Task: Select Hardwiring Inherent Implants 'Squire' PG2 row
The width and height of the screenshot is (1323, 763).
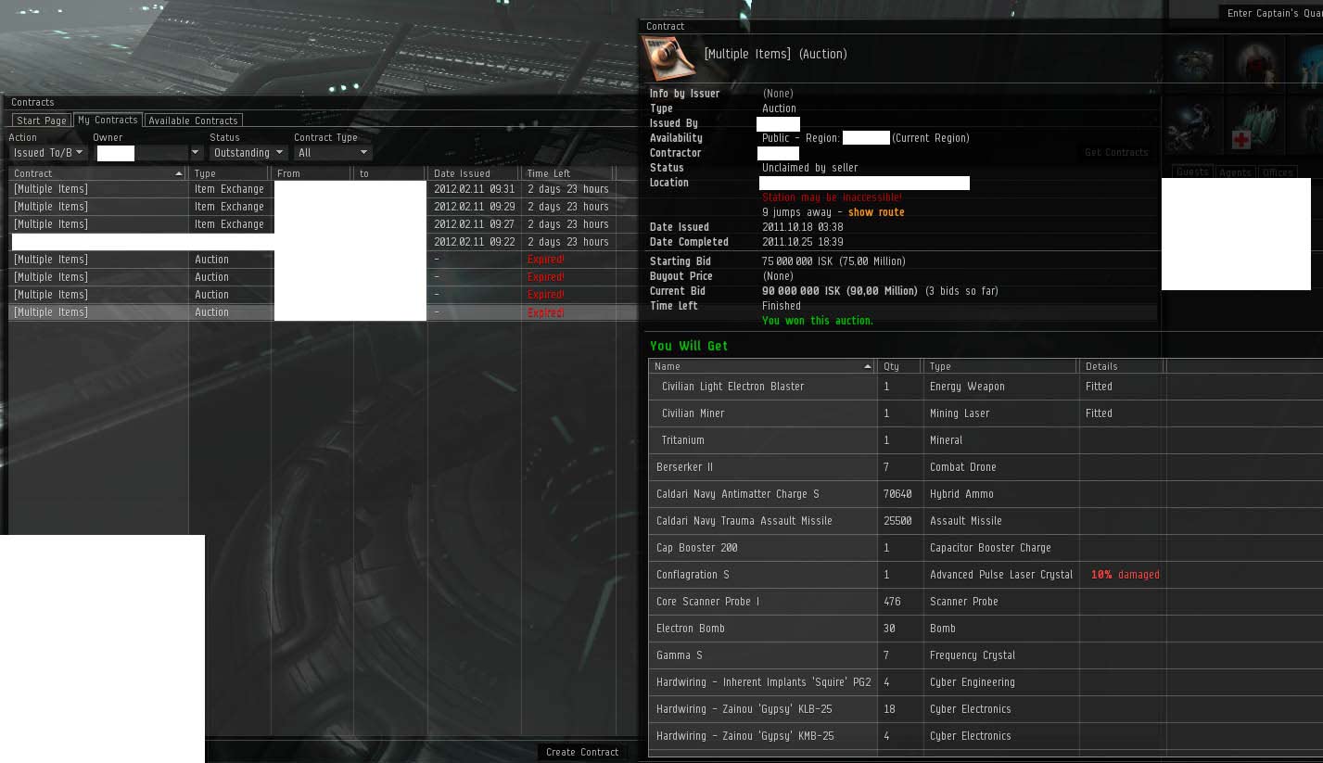Action: click(986, 682)
